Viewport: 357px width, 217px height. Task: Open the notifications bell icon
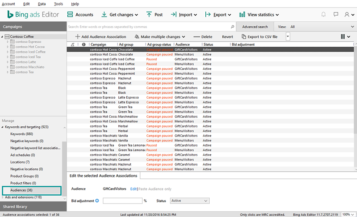(323, 15)
